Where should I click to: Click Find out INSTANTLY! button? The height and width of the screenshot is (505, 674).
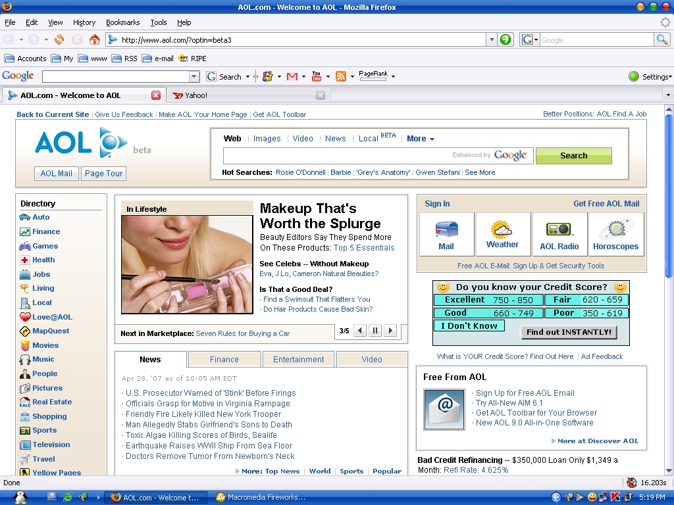coord(569,332)
